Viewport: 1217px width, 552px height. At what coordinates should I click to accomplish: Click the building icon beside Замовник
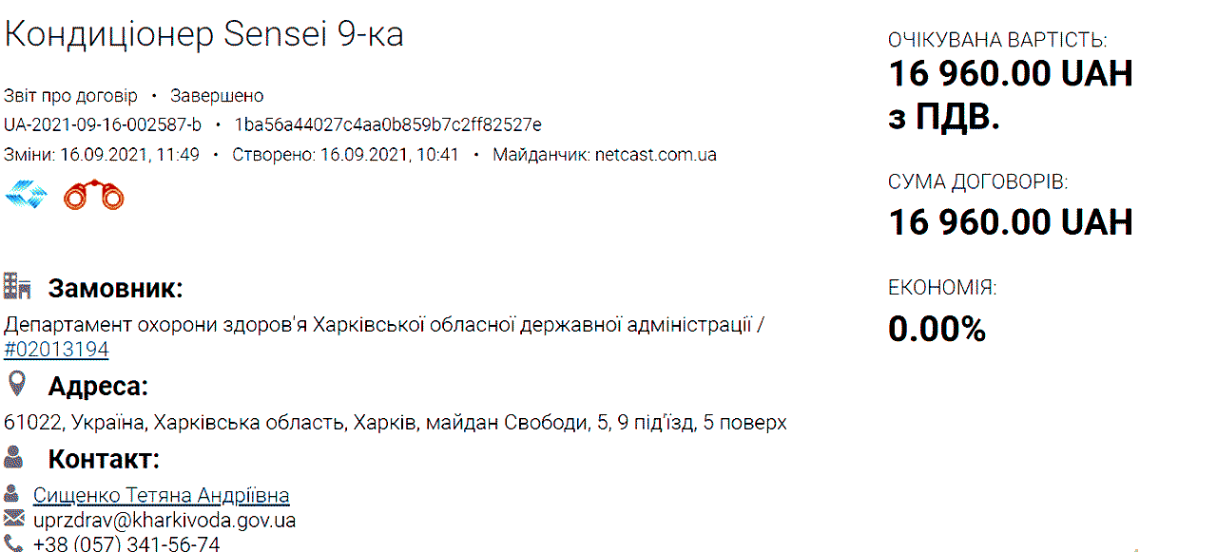click(17, 287)
